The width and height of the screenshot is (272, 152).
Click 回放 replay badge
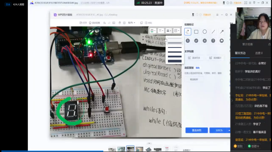(8, 4)
